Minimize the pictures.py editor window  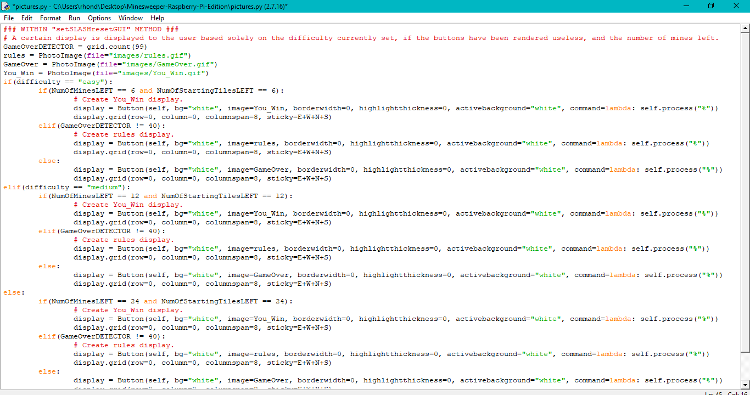pos(686,6)
